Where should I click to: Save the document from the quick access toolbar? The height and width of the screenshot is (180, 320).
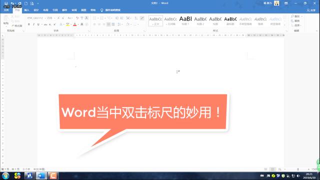click(x=6, y=3)
